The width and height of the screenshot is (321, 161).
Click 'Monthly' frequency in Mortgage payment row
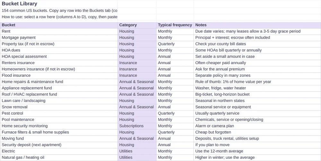click(175, 38)
